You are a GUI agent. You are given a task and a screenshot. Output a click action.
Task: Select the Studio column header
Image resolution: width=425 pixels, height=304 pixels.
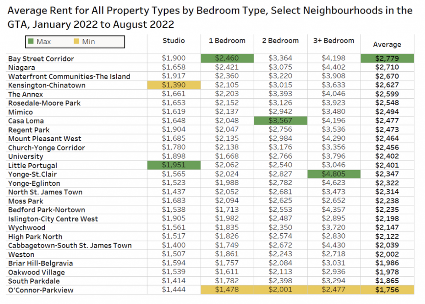173,41
